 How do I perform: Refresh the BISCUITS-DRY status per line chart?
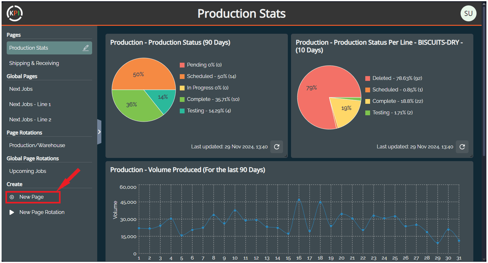462,147
